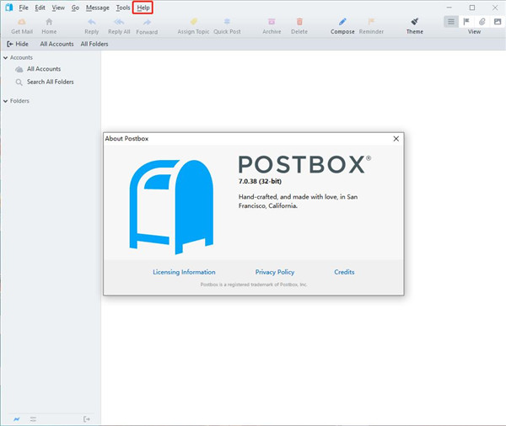Click the Reminder bell icon
Screen dimensions: 506x426
point(370,22)
